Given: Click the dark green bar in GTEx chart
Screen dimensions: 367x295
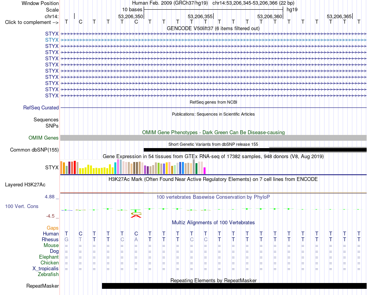Looking at the screenshot, I should pyautogui.click(x=196, y=169).
